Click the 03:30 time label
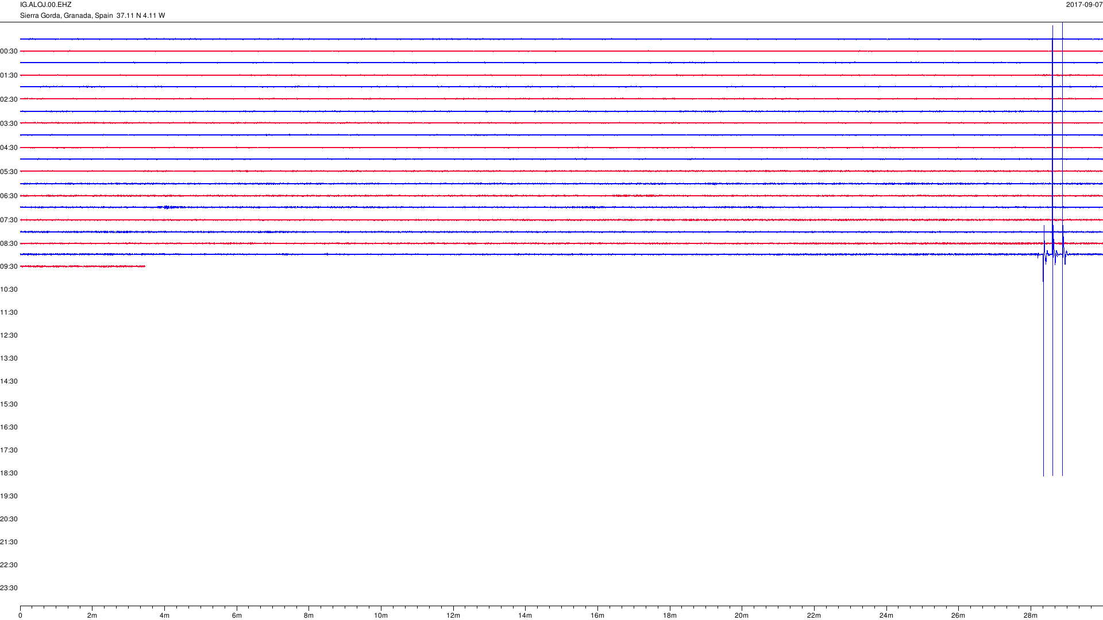The height and width of the screenshot is (620, 1103). (x=9, y=123)
